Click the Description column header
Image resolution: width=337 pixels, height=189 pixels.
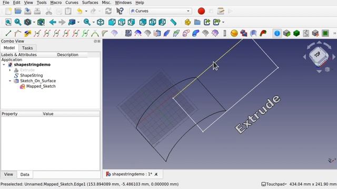tap(68, 55)
